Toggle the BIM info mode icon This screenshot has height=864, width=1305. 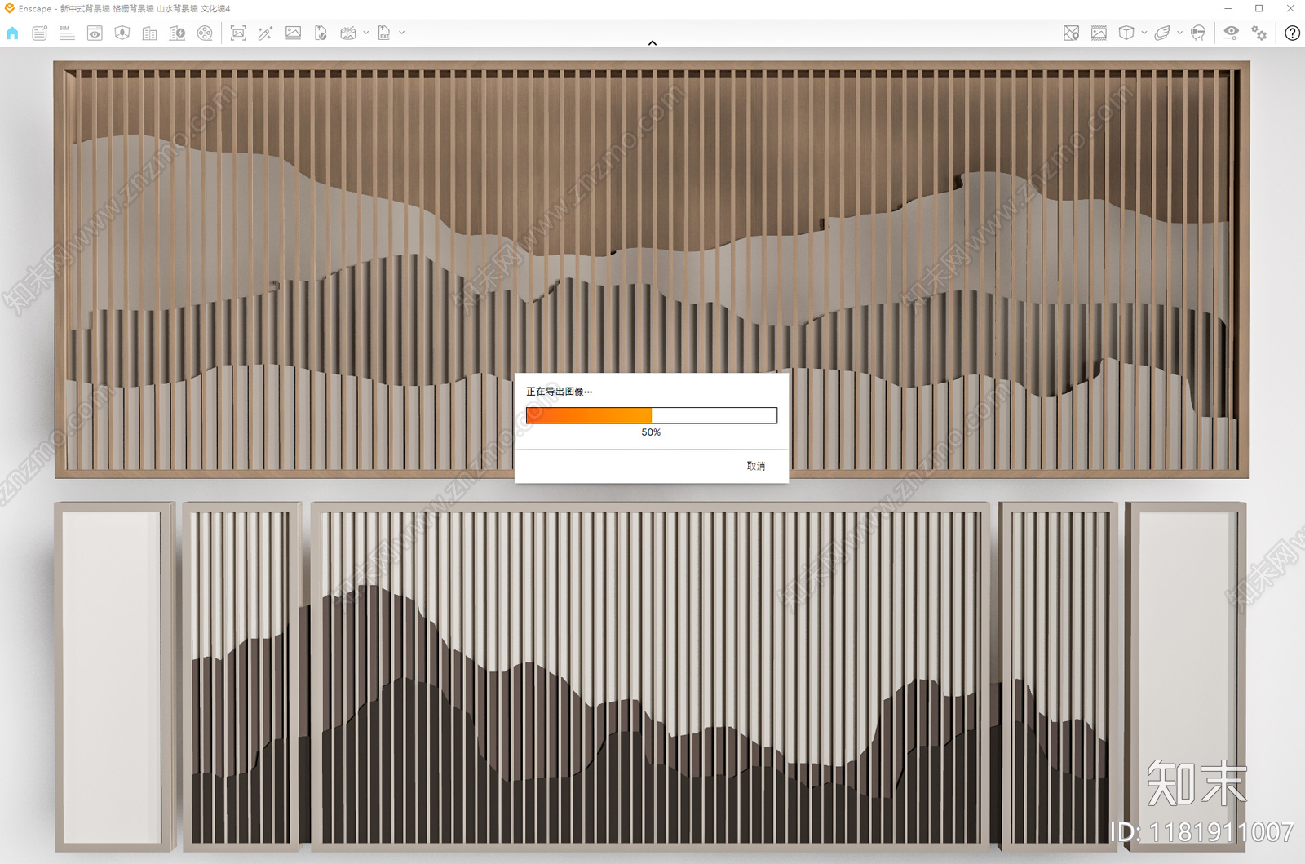[x=67, y=33]
